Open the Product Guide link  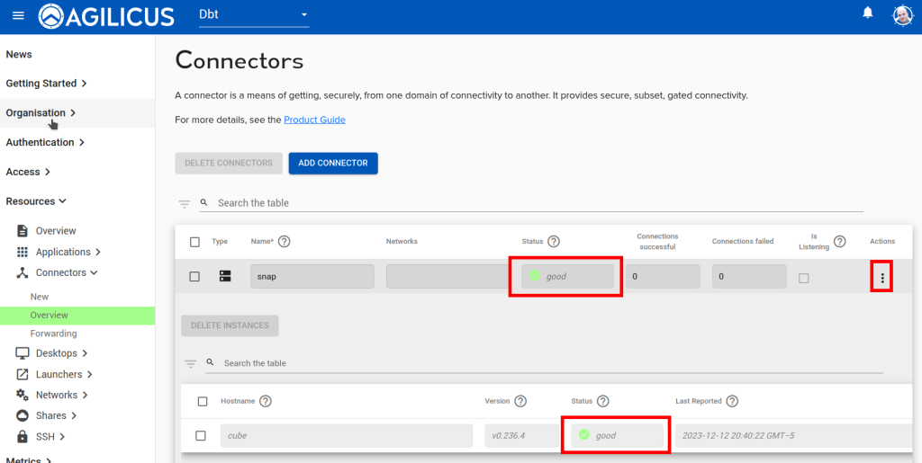[314, 120]
